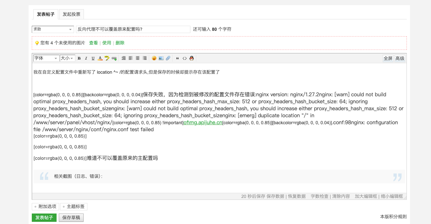The width and height of the screenshot is (431, 224).
Task: Toggle bold formatting in editor toolbar
Action: coord(79,58)
